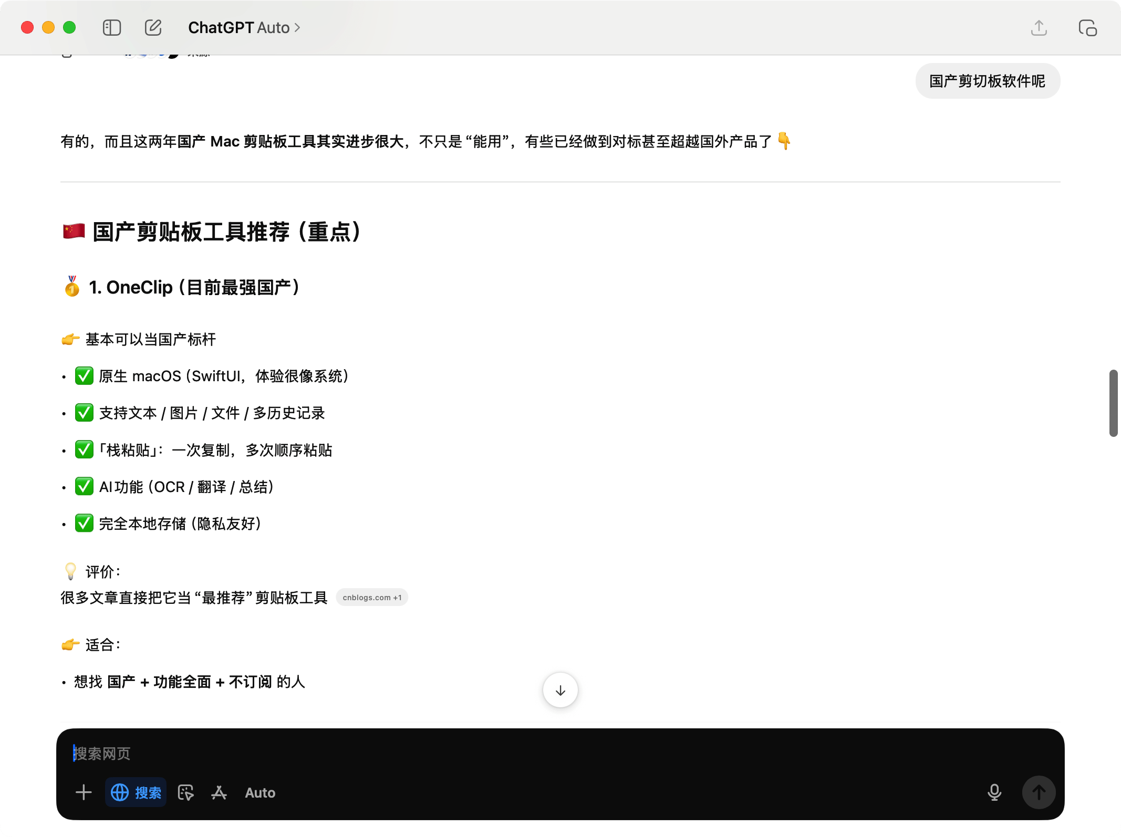The height and width of the screenshot is (837, 1121).
Task: Expand the chevron beside the ChatGPT title
Action: [296, 27]
